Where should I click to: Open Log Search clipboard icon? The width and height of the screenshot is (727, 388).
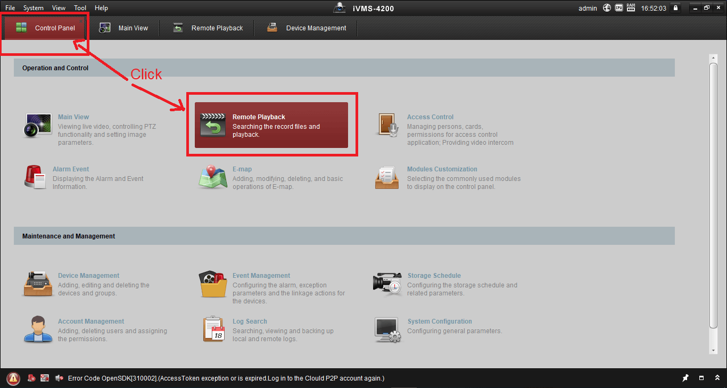pyautogui.click(x=214, y=329)
